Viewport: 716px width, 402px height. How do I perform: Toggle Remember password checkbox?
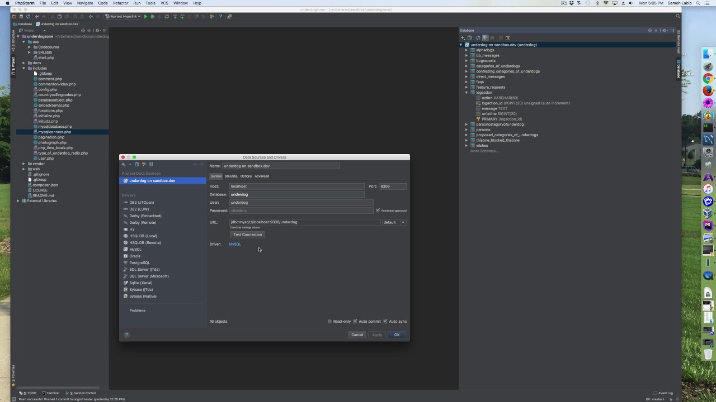point(378,210)
